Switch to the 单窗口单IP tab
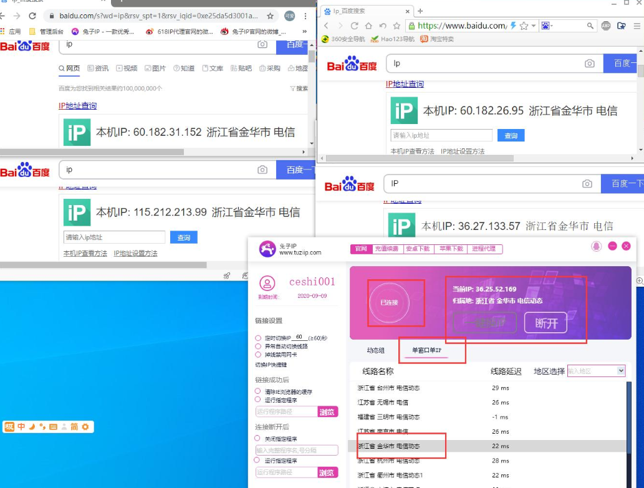Viewport: 644px width, 488px height. click(426, 350)
